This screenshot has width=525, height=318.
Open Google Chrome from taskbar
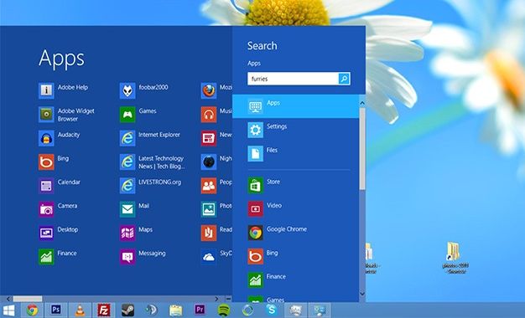33,310
